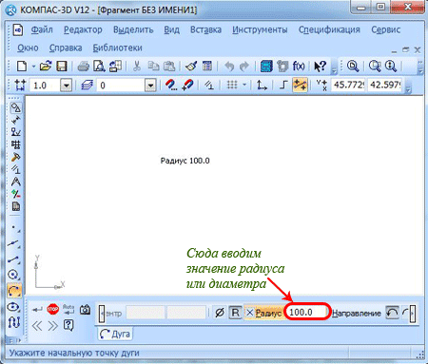The width and height of the screenshot is (428, 364).
Task: Open the Выделить menu
Action: [x=133, y=29]
